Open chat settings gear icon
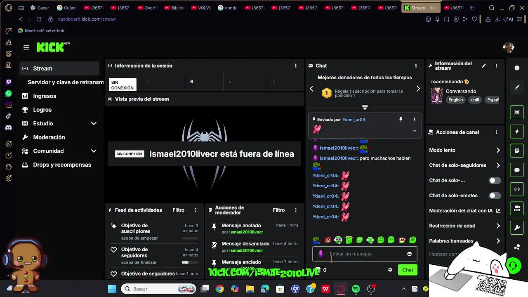 tap(390, 270)
